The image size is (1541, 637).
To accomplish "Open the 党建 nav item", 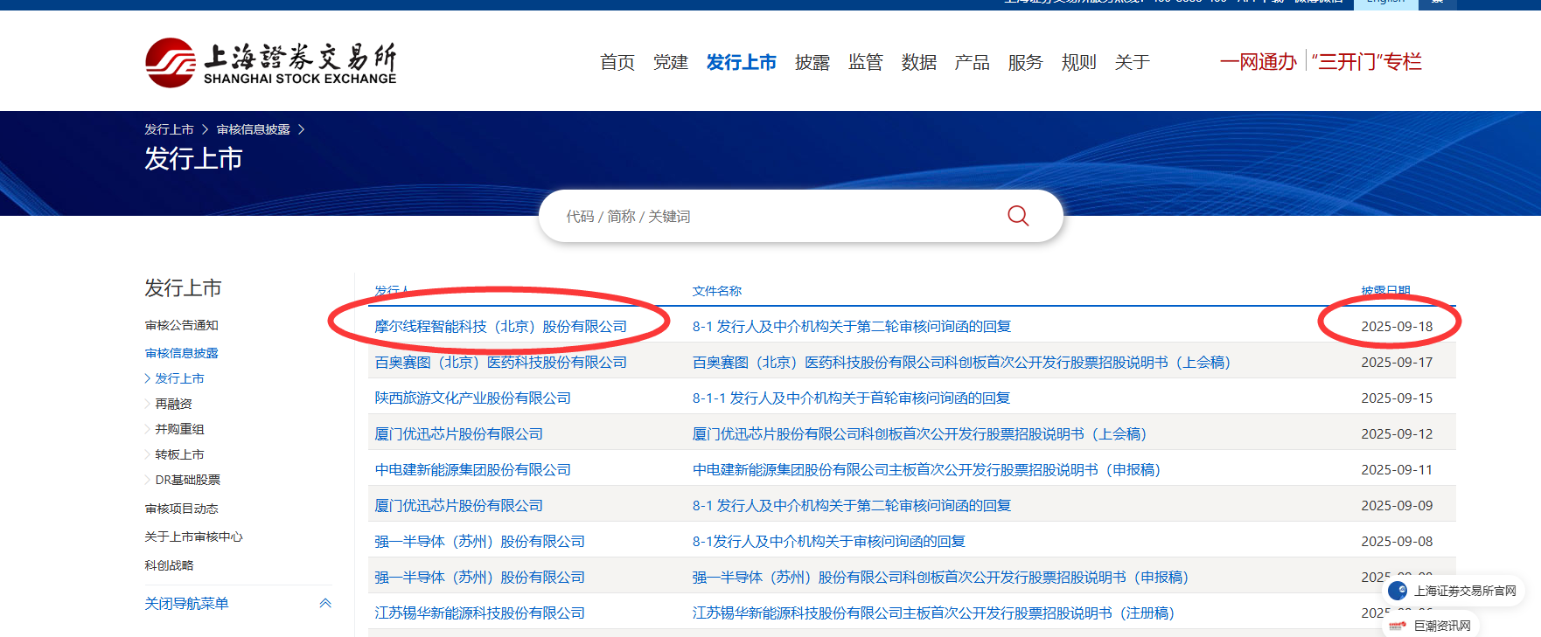I will tap(671, 62).
